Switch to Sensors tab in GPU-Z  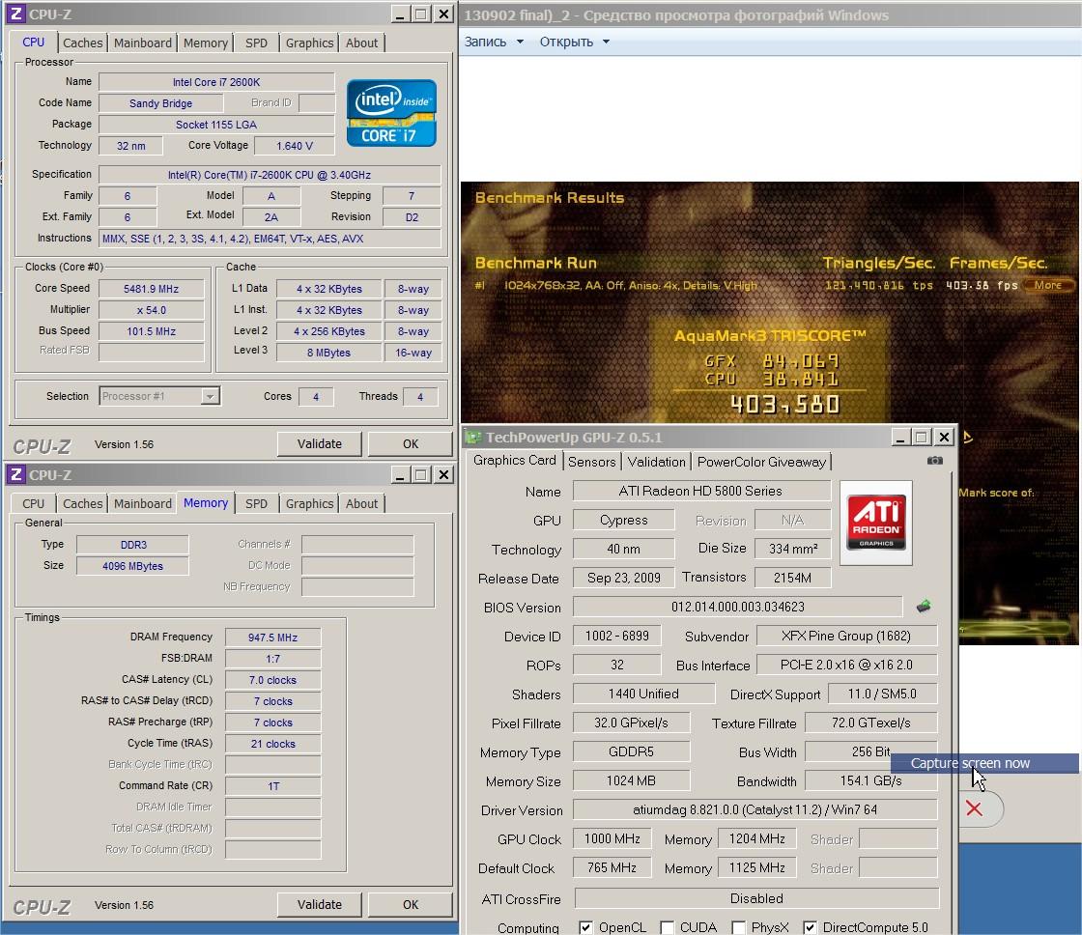[x=591, y=462]
